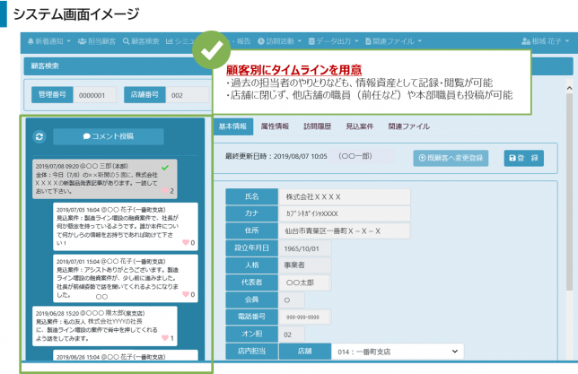Open the 顧客検索 magnifier menu item
The height and width of the screenshot is (374, 578).
141,41
